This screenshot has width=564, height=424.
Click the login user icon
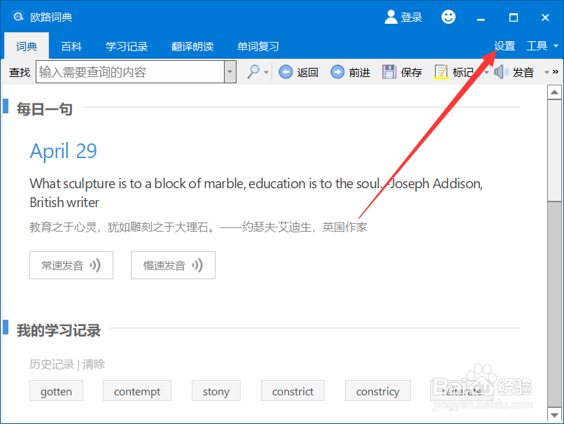pyautogui.click(x=391, y=17)
